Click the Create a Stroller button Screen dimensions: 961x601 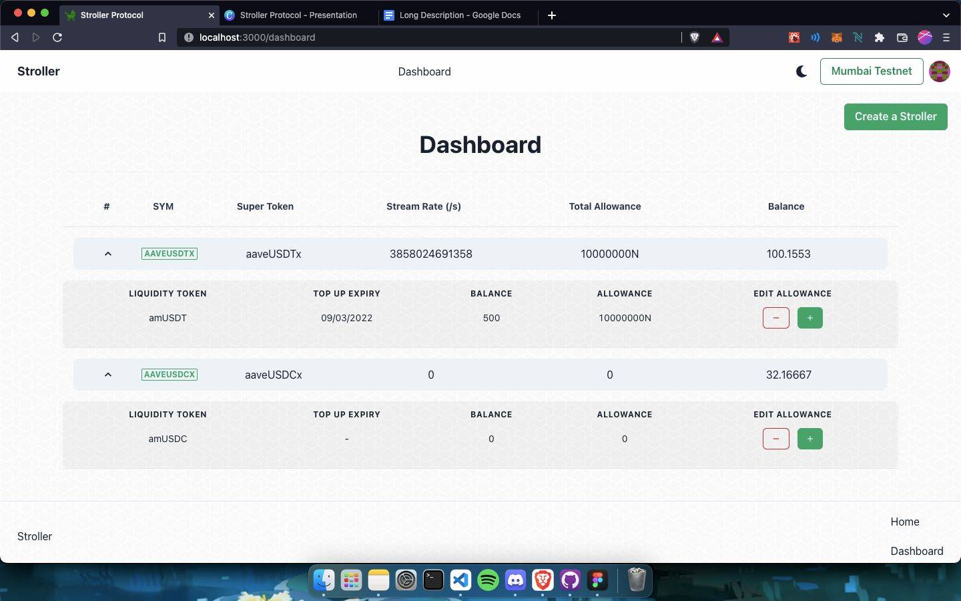click(895, 117)
